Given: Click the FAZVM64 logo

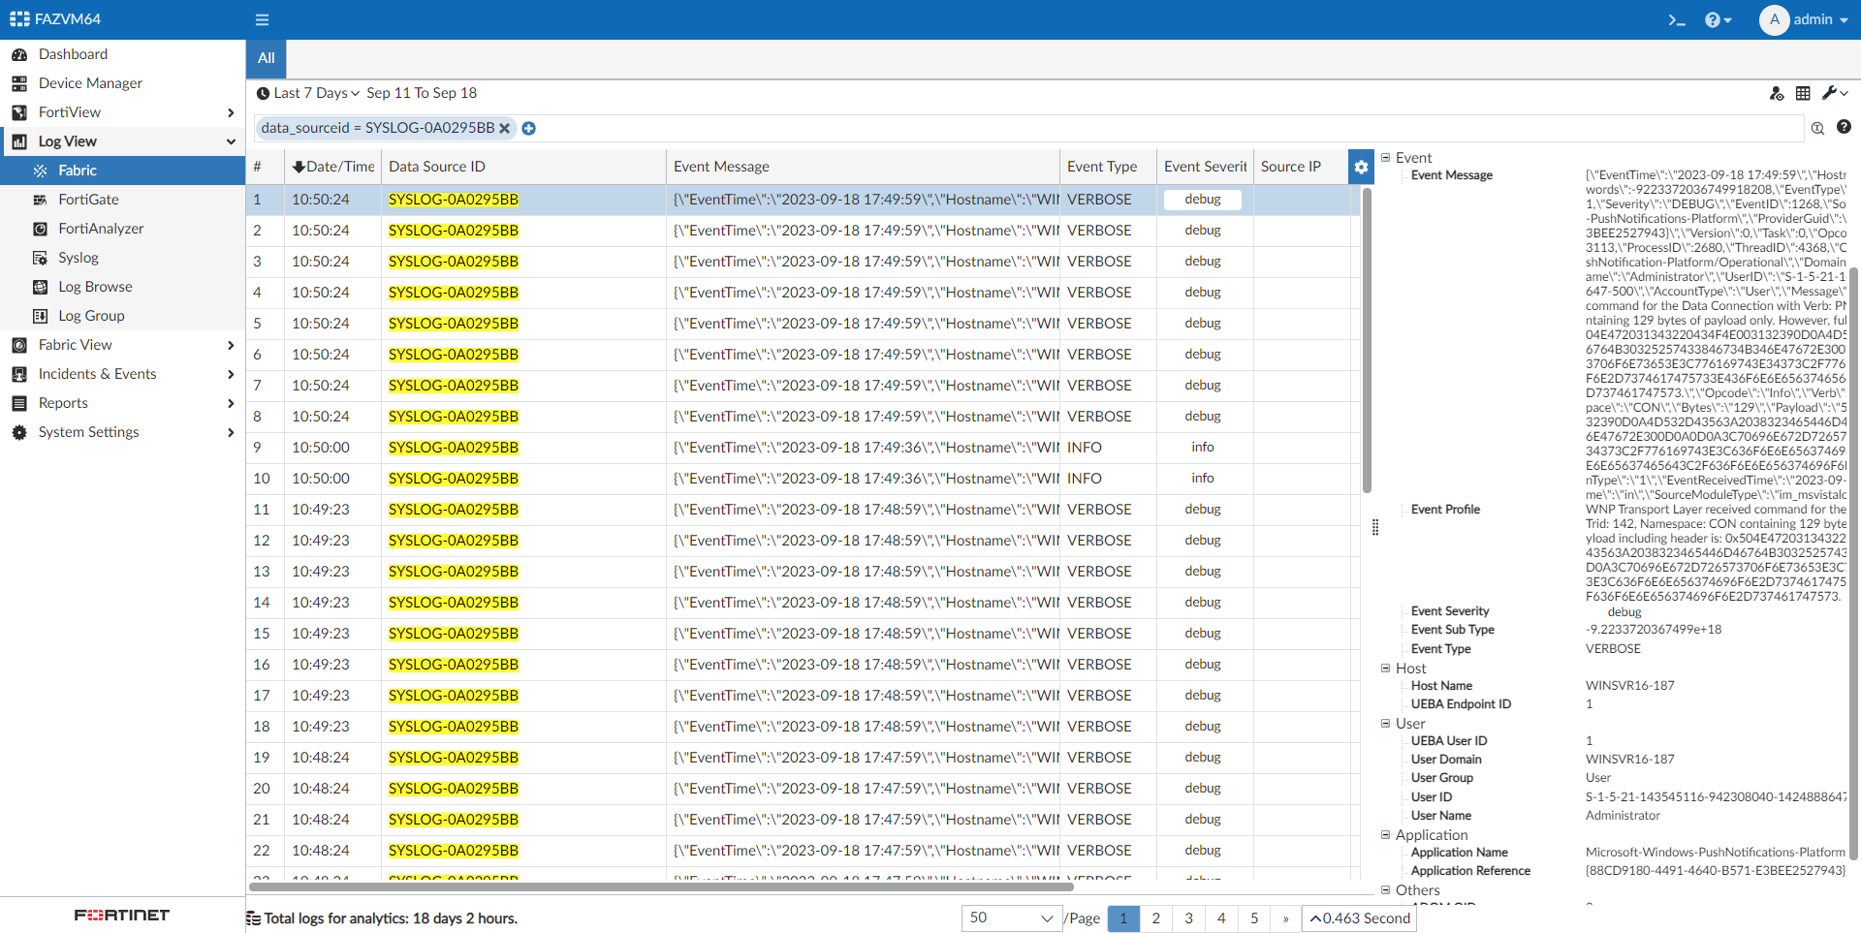Looking at the screenshot, I should click(54, 18).
